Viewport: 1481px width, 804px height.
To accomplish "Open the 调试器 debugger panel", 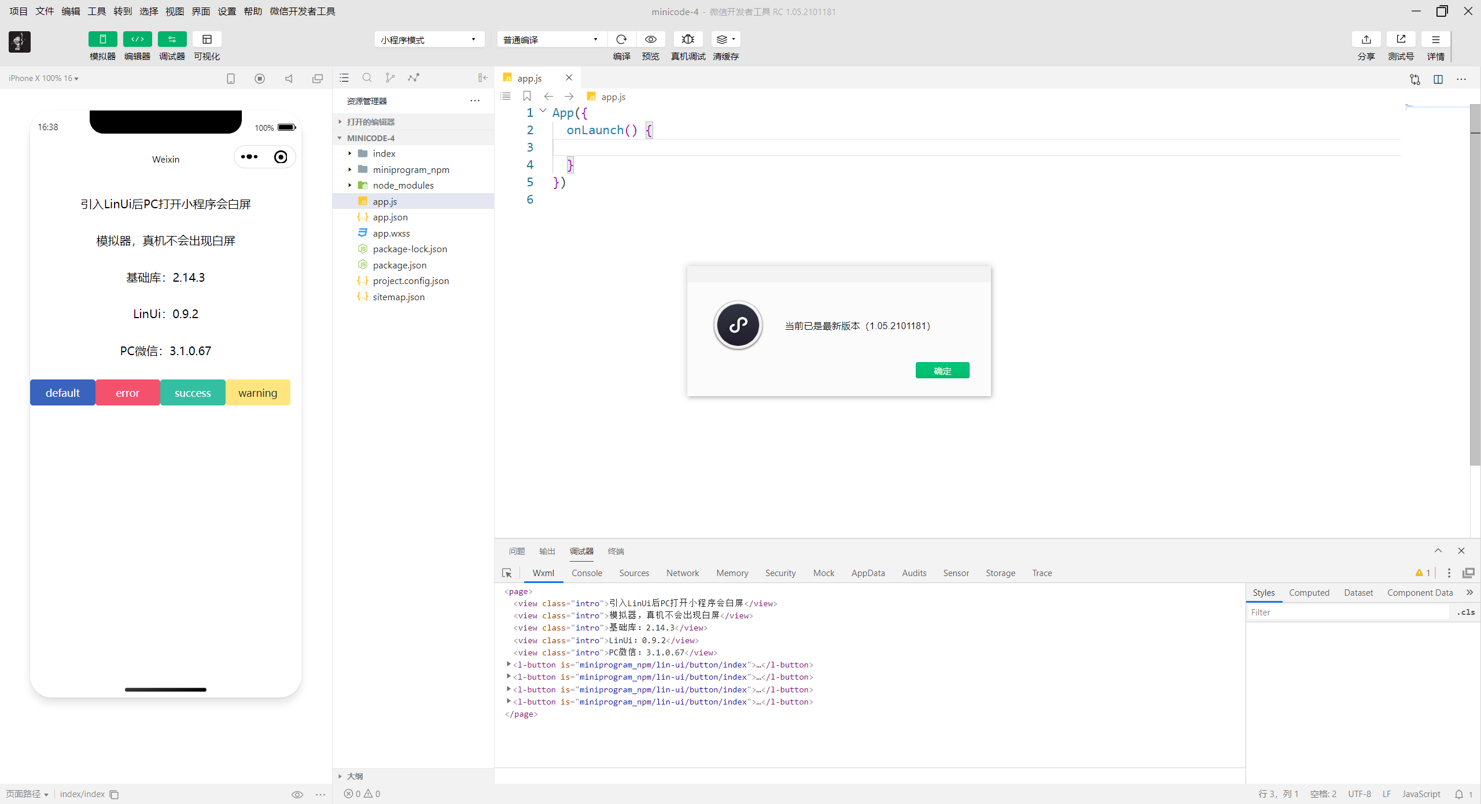I will click(171, 39).
